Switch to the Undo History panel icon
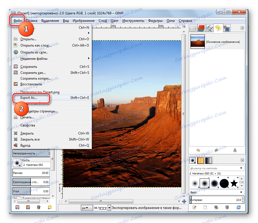Image resolution: width=258 pixels, height=223 pixels. click(x=218, y=28)
